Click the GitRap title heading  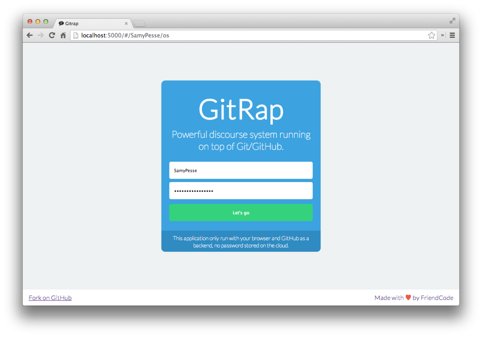pyautogui.click(x=241, y=110)
